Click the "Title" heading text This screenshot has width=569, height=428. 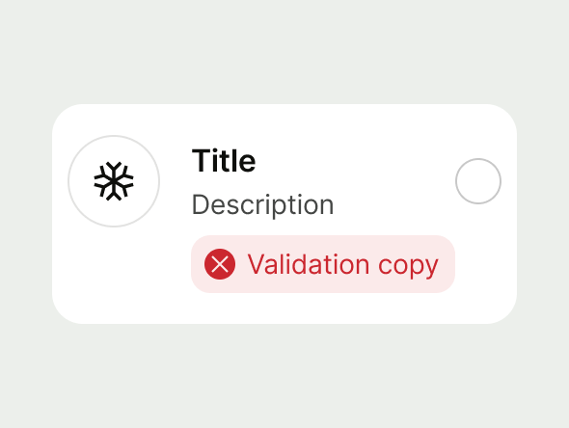pos(224,161)
